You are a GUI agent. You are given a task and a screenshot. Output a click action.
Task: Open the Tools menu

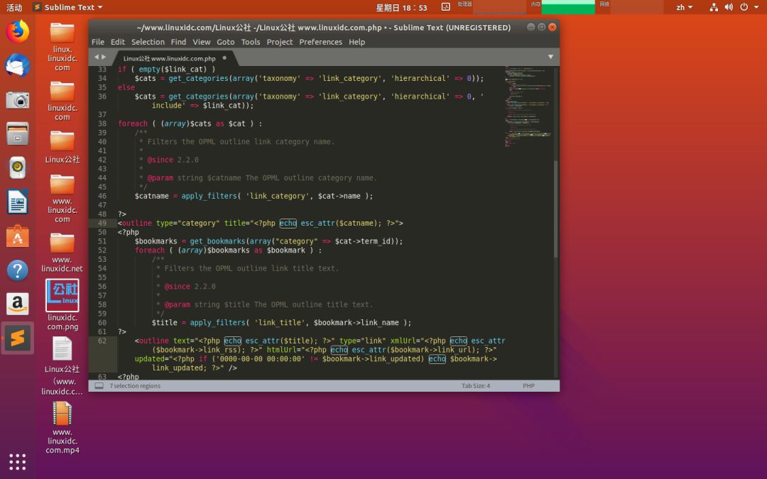point(251,42)
